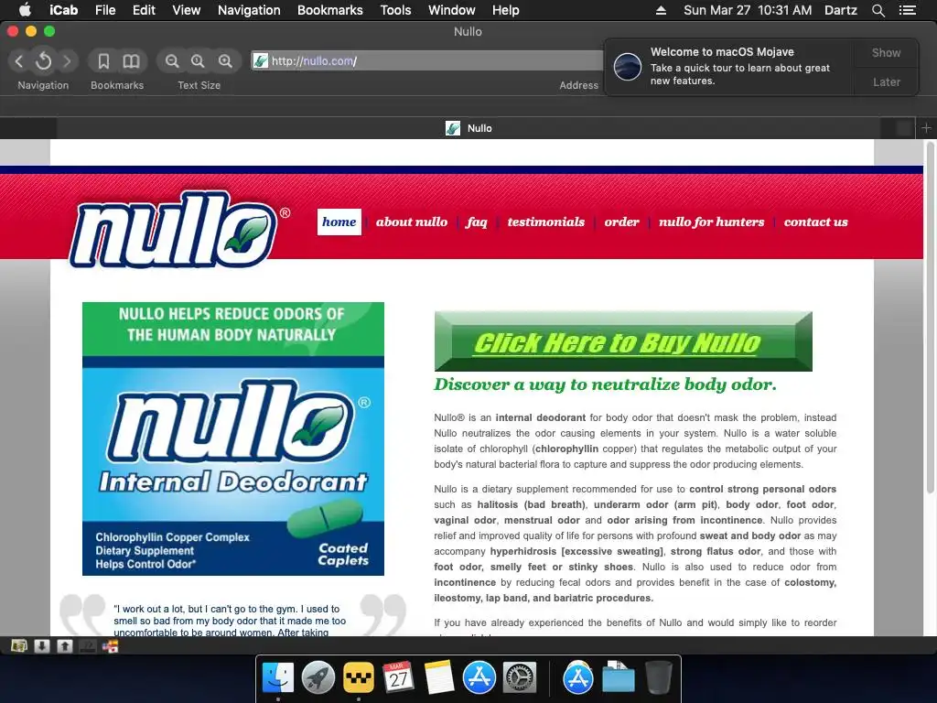
Task: Click the Show button on Mojave notification
Action: point(886,52)
